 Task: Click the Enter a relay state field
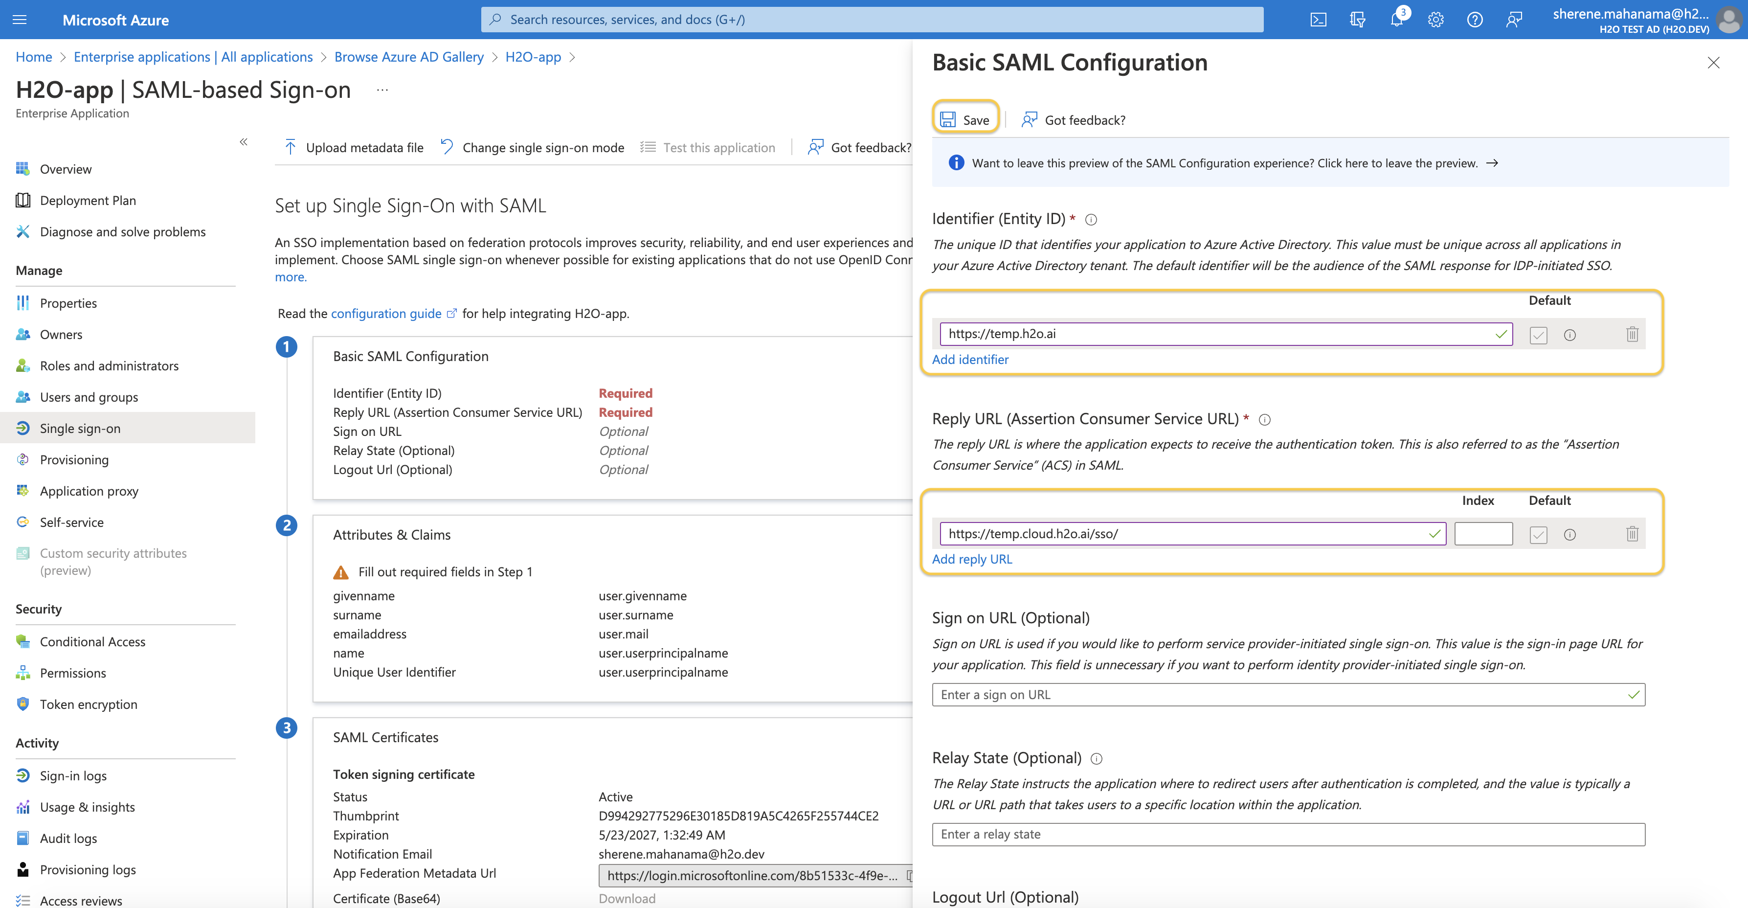1289,835
